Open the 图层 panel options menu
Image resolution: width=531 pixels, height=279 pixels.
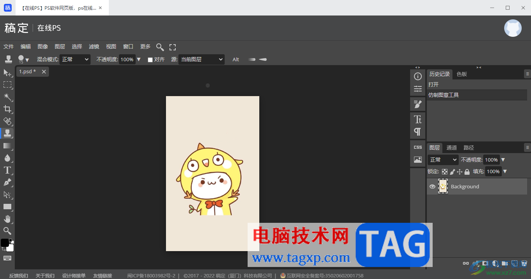click(x=528, y=147)
